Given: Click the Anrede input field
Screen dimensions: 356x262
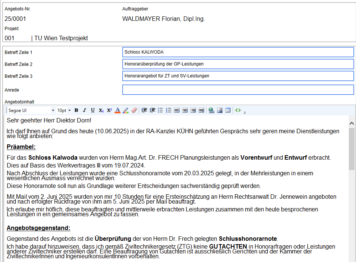Looking at the screenshot, I should [238, 90].
